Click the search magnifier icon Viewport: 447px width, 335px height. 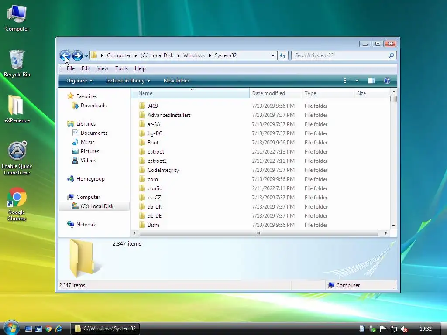tap(391, 55)
